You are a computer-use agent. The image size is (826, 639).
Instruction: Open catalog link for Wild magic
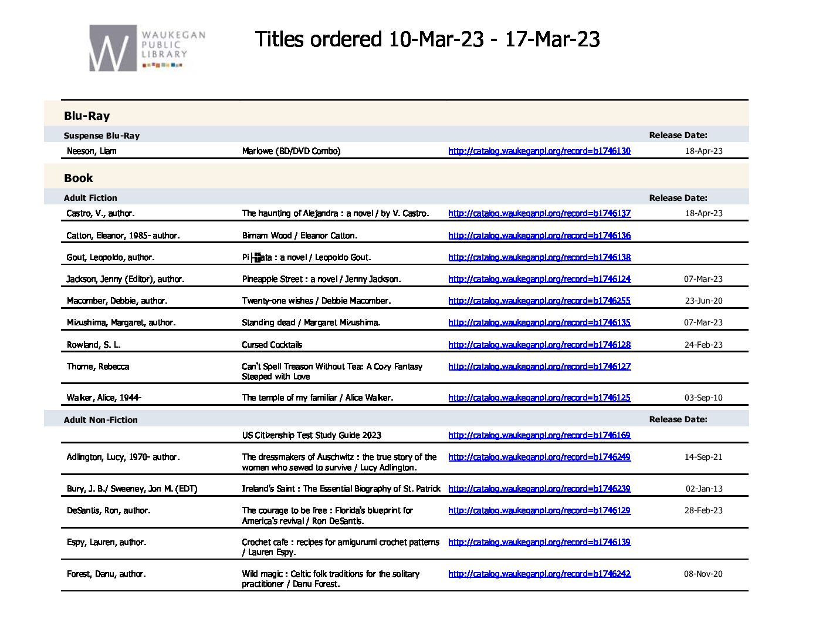tap(539, 574)
